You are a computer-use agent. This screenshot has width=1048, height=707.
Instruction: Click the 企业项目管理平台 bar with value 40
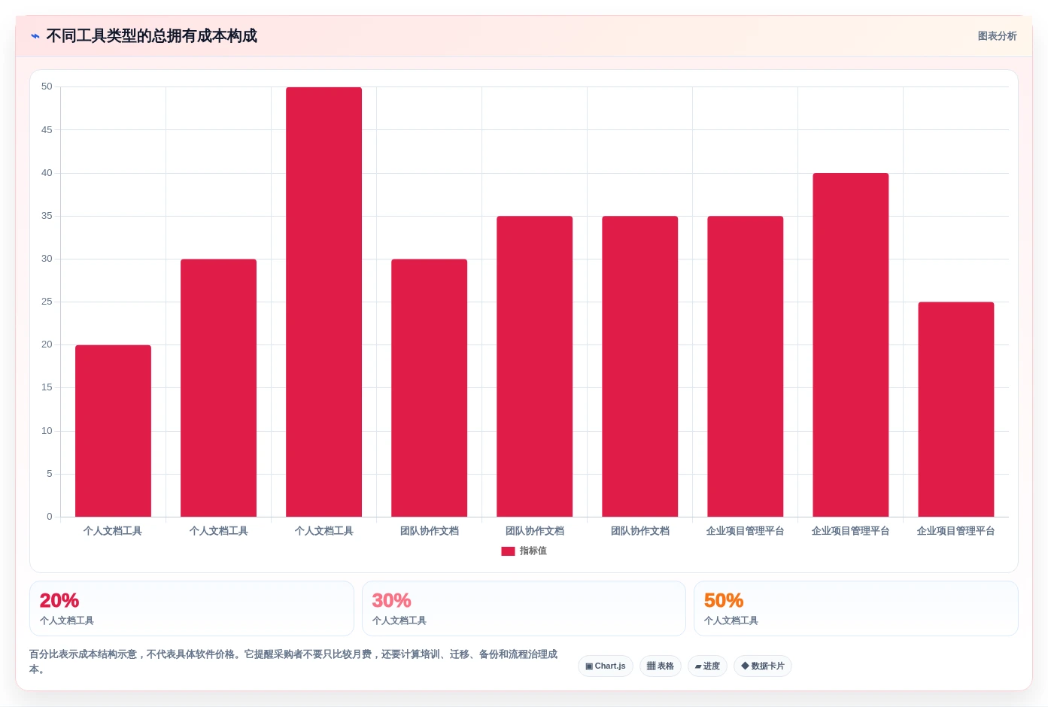pos(851,345)
